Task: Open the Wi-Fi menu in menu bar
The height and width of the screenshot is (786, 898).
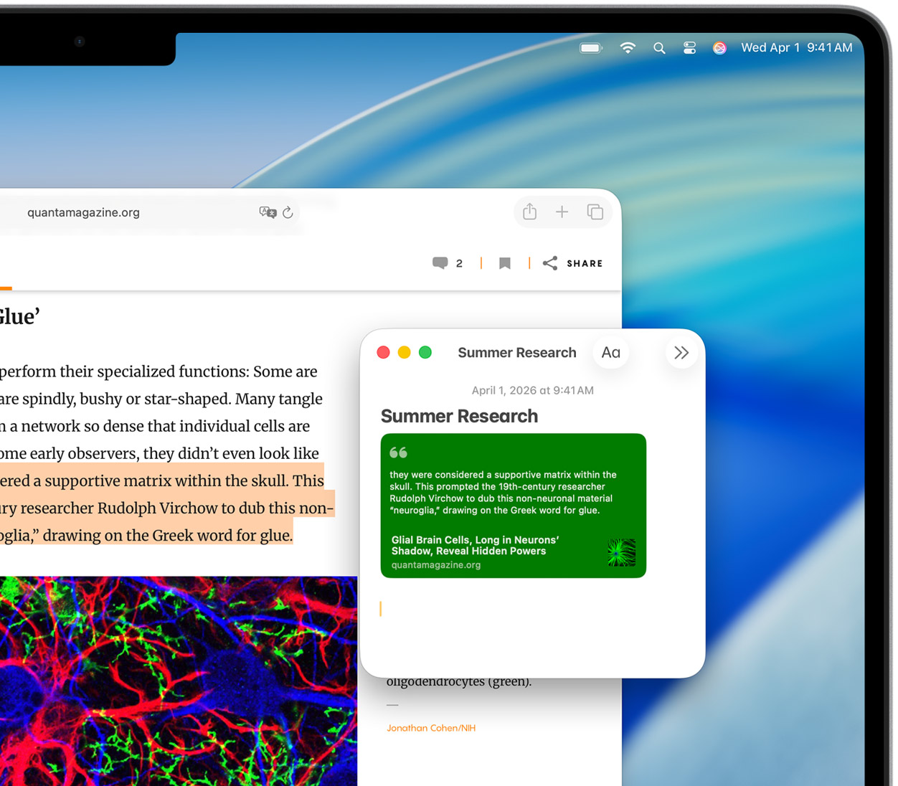Action: [x=628, y=48]
